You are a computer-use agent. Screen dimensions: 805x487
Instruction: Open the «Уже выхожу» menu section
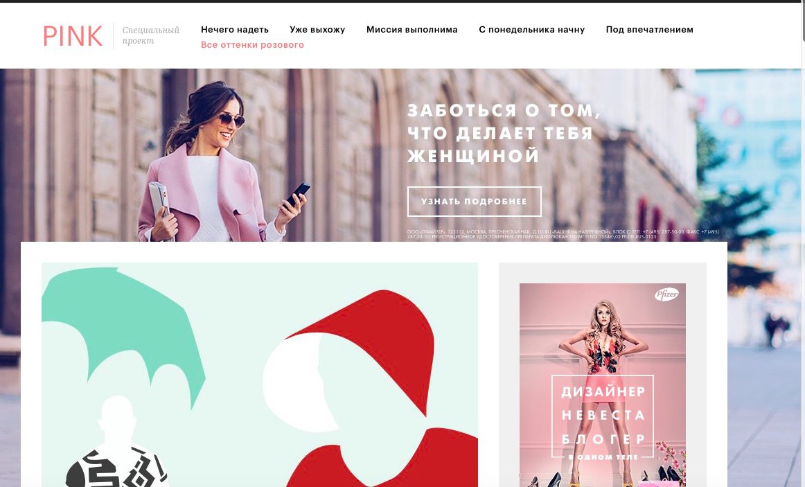317,30
